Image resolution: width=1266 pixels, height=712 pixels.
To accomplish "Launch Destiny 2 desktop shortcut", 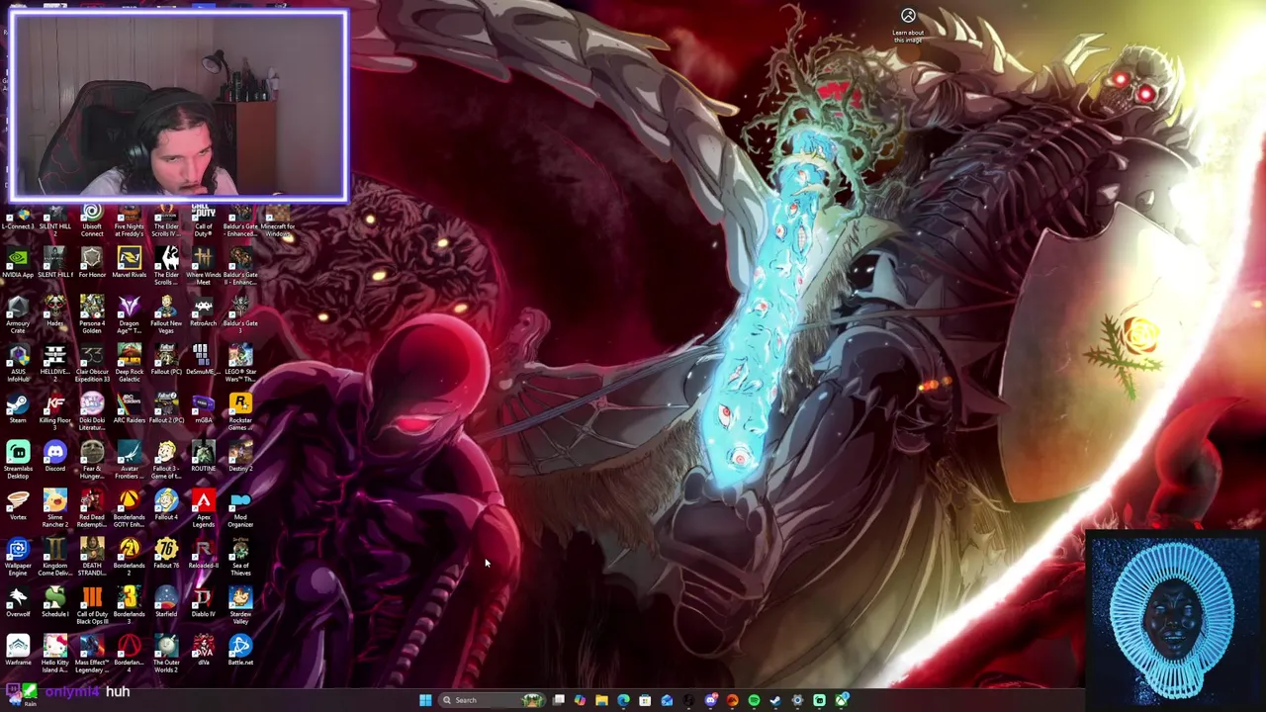I will click(240, 457).
